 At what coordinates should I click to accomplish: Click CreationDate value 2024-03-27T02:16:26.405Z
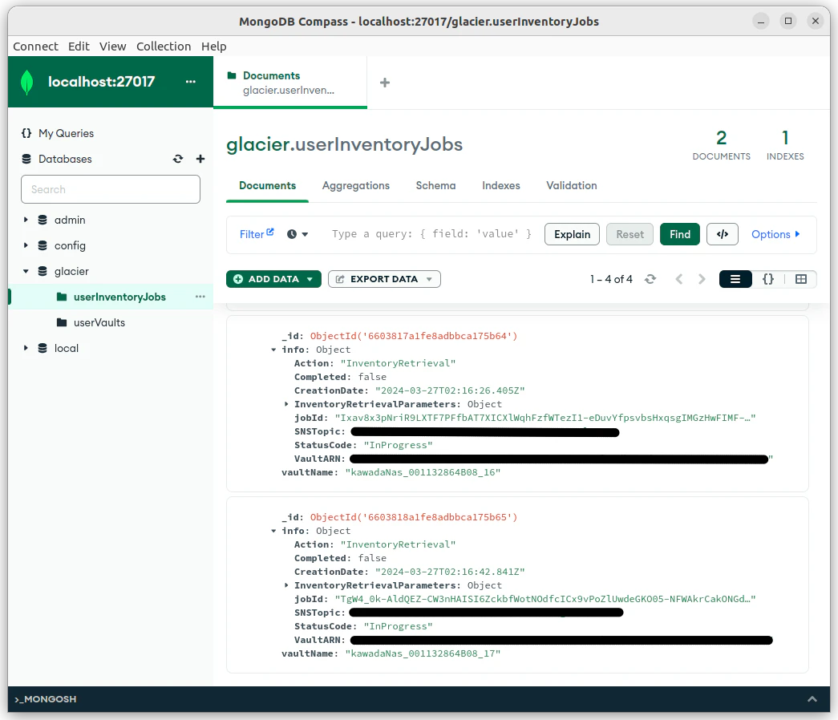click(450, 390)
